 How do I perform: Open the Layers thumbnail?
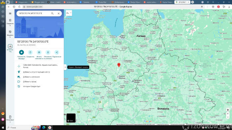(x=71, y=118)
